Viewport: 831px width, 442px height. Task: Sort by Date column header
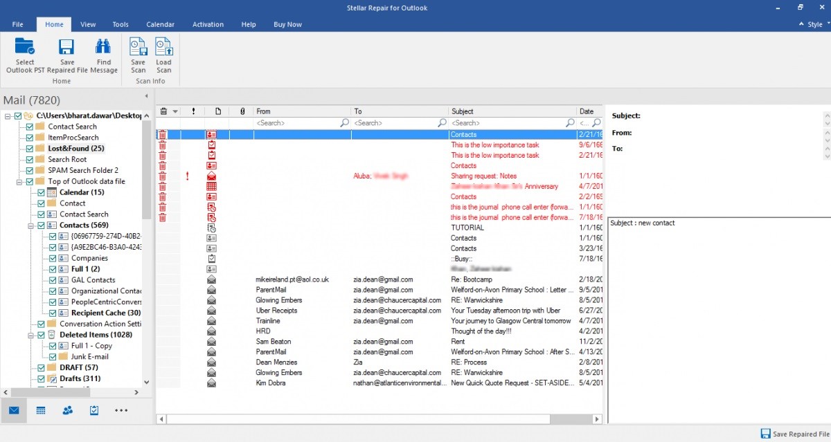[590, 111]
